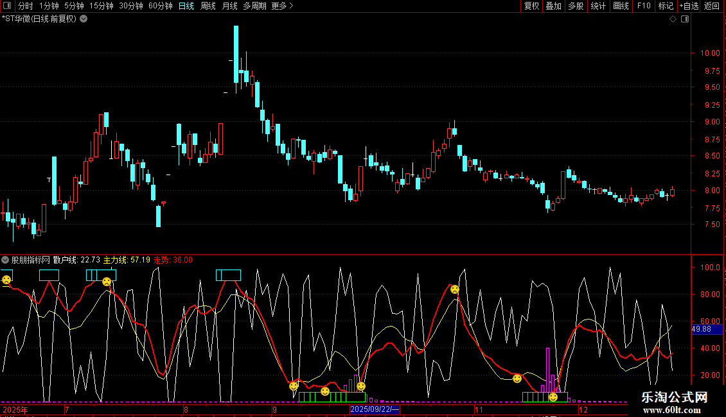The height and width of the screenshot is (417, 726).
Task: Click the 主力线: 57.19 readout
Action: point(127,260)
